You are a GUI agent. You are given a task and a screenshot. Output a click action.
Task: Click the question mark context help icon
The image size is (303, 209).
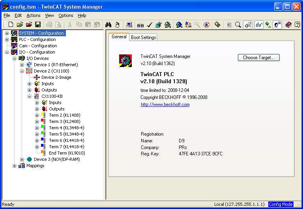pyautogui.click(x=297, y=24)
